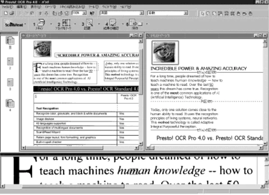The image size is (269, 195).
Task: Click the down arrow next page icon
Action: tap(46, 13)
